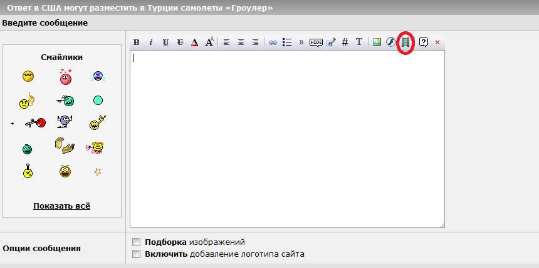Click inside the message text area

click(287, 139)
